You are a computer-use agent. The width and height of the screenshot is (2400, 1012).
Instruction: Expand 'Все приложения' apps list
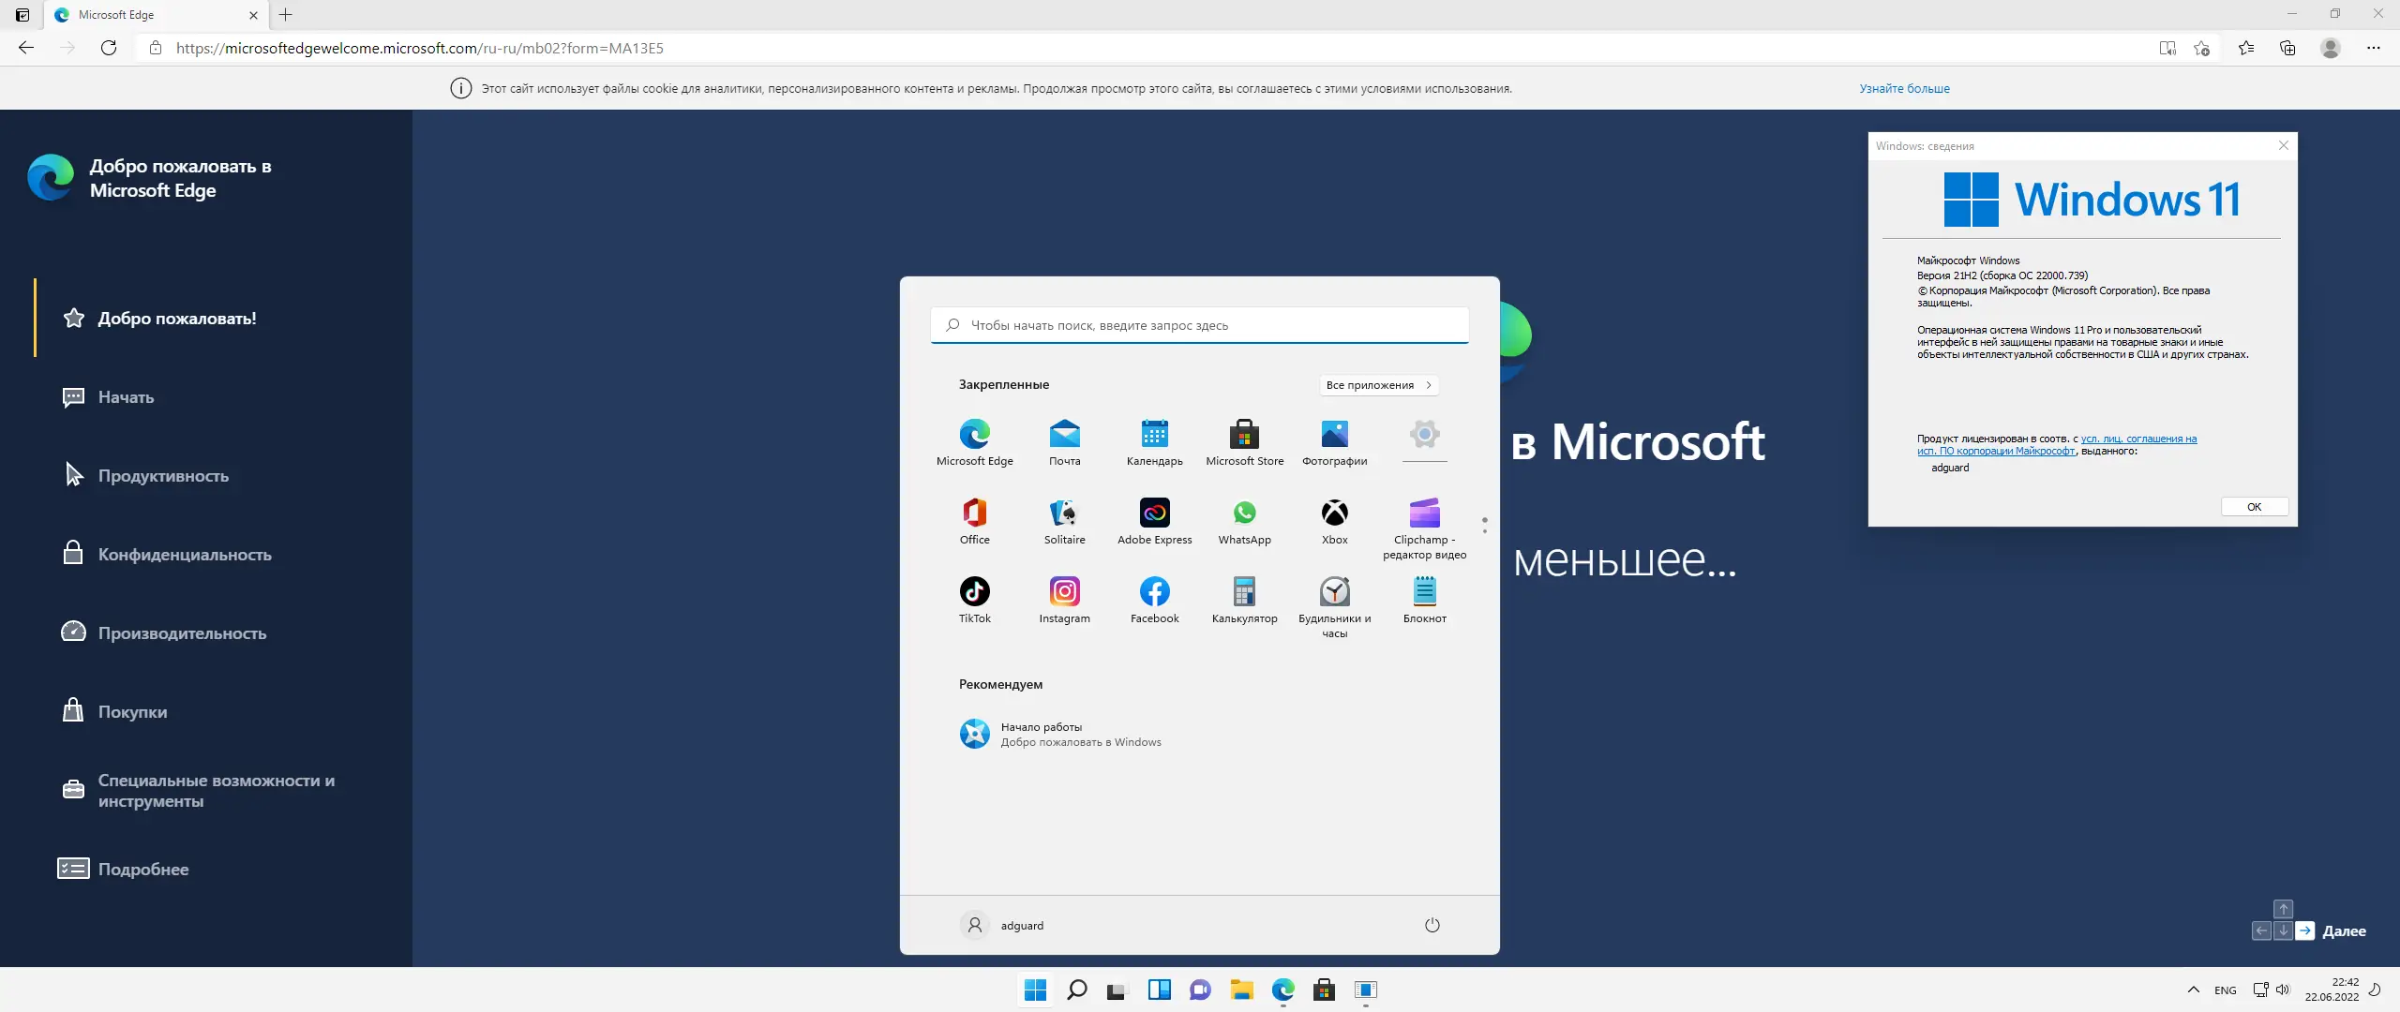coord(1378,385)
